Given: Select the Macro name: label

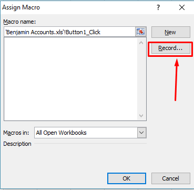Looking at the screenshot, I should point(19,22).
